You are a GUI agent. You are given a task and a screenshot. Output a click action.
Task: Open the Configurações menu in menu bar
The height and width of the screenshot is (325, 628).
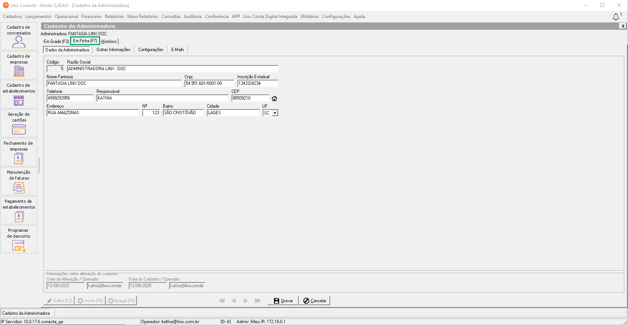coord(336,17)
